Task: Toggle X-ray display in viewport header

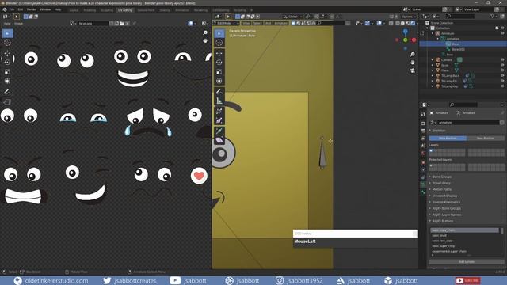Action: [391, 23]
